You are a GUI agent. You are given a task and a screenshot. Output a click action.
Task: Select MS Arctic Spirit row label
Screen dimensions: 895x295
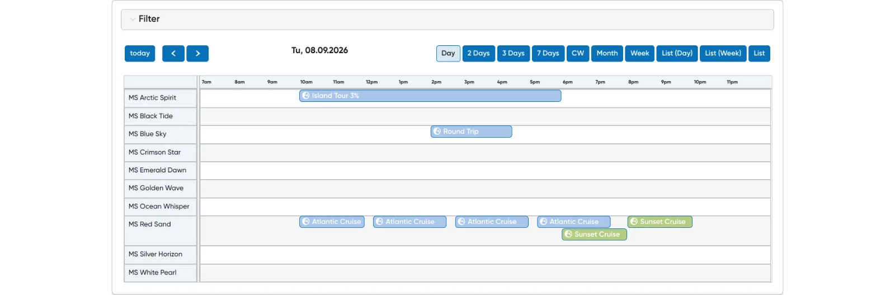click(x=161, y=98)
